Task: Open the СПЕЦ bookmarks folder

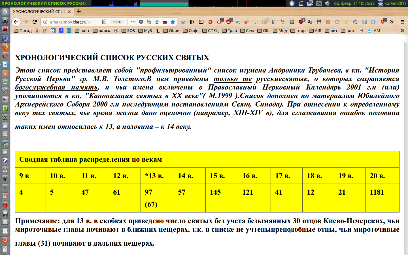Action: click(x=211, y=31)
